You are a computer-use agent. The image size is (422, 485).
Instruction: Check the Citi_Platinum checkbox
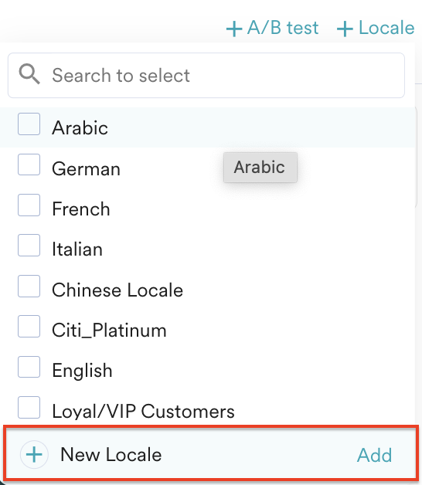click(x=29, y=327)
